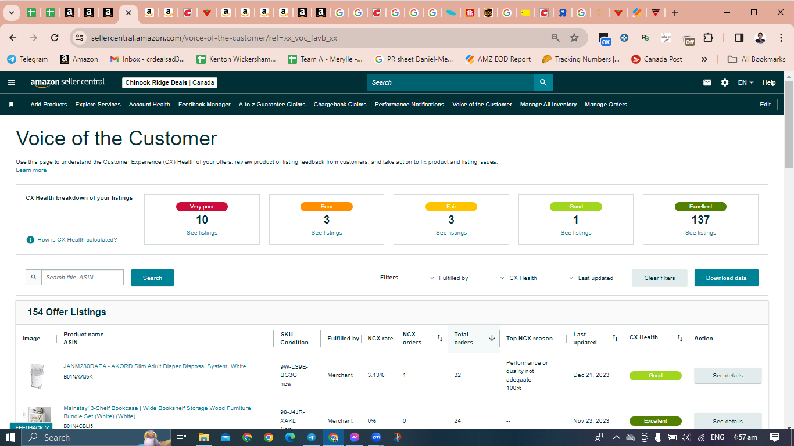Click the AKORD diaper pail product thumbnail

(37, 376)
